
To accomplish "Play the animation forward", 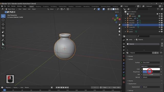I will pyautogui.click(x=63, y=87).
